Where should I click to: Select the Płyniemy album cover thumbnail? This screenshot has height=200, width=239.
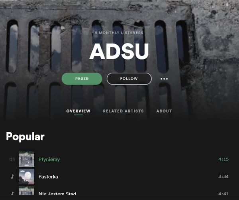[x=27, y=159]
